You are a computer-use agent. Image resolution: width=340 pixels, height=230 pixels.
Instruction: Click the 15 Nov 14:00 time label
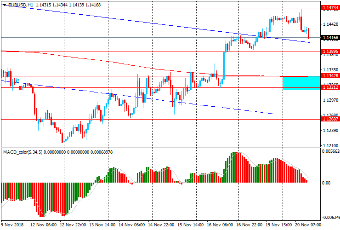point(190,225)
